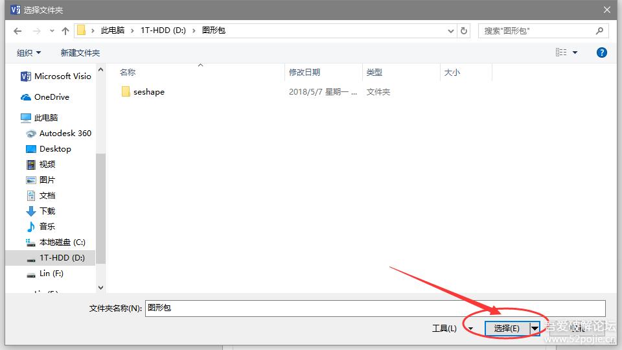
Task: Select the 1T-HDD (D:) drive
Action: click(62, 257)
